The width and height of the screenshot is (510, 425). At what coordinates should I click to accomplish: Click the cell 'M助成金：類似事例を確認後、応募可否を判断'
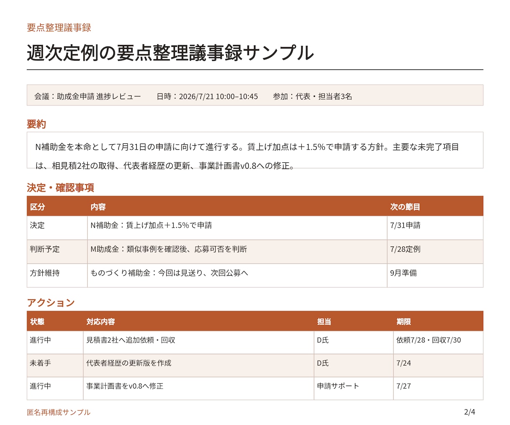coord(168,249)
